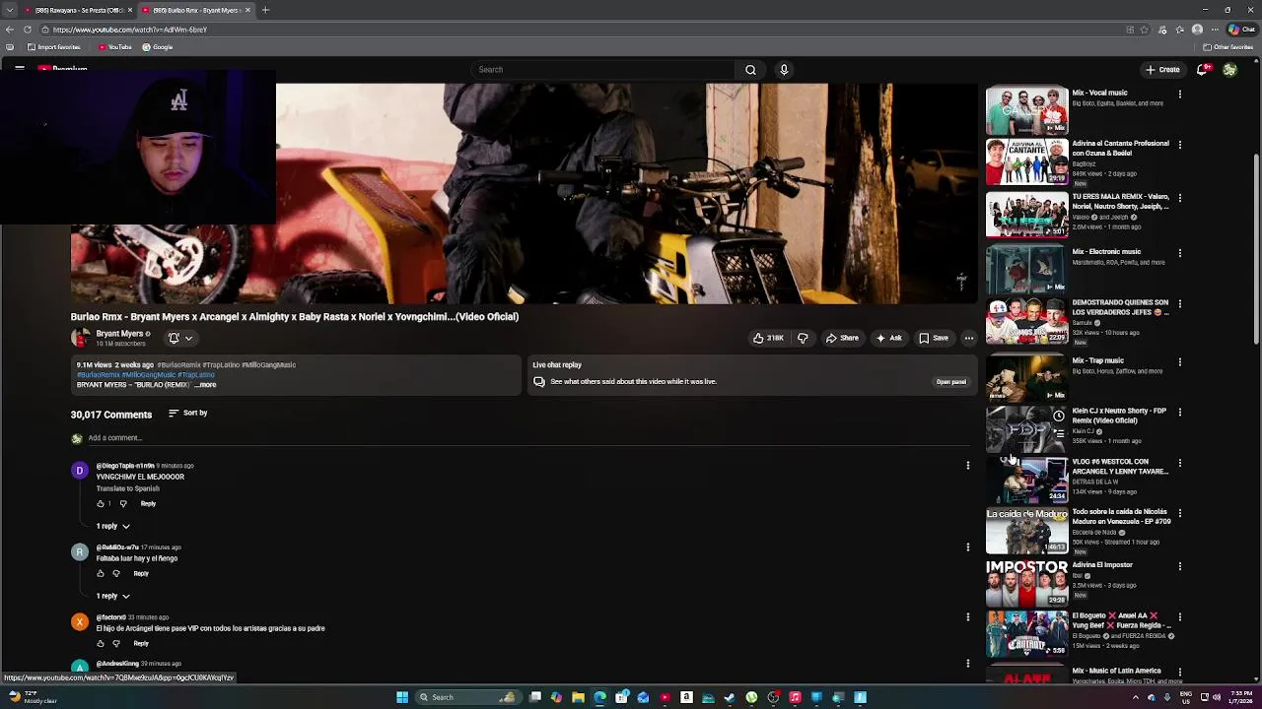Image resolution: width=1262 pixels, height=709 pixels.
Task: Dislike the Faltaba luar comment
Action: coord(116,574)
